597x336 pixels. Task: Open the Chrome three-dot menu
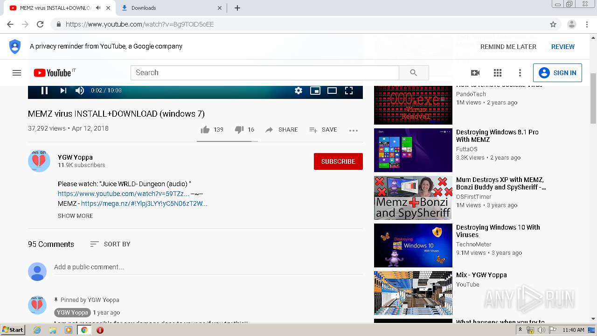click(586, 24)
